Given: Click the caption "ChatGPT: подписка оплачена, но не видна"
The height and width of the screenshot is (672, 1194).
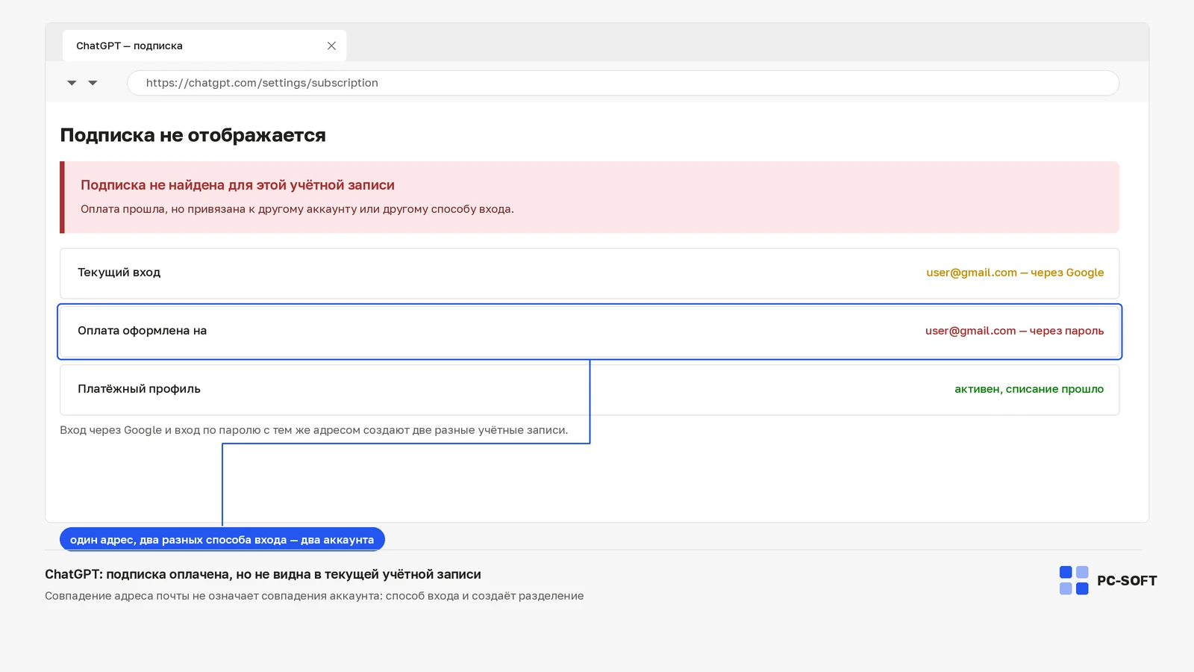Looking at the screenshot, I should tap(263, 574).
